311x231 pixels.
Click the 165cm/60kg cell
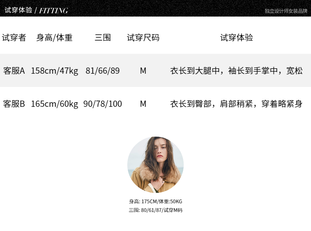tap(55, 104)
